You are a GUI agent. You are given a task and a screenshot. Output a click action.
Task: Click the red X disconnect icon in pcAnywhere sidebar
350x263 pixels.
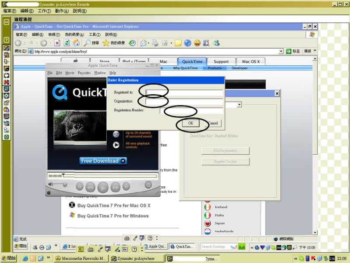click(7, 82)
